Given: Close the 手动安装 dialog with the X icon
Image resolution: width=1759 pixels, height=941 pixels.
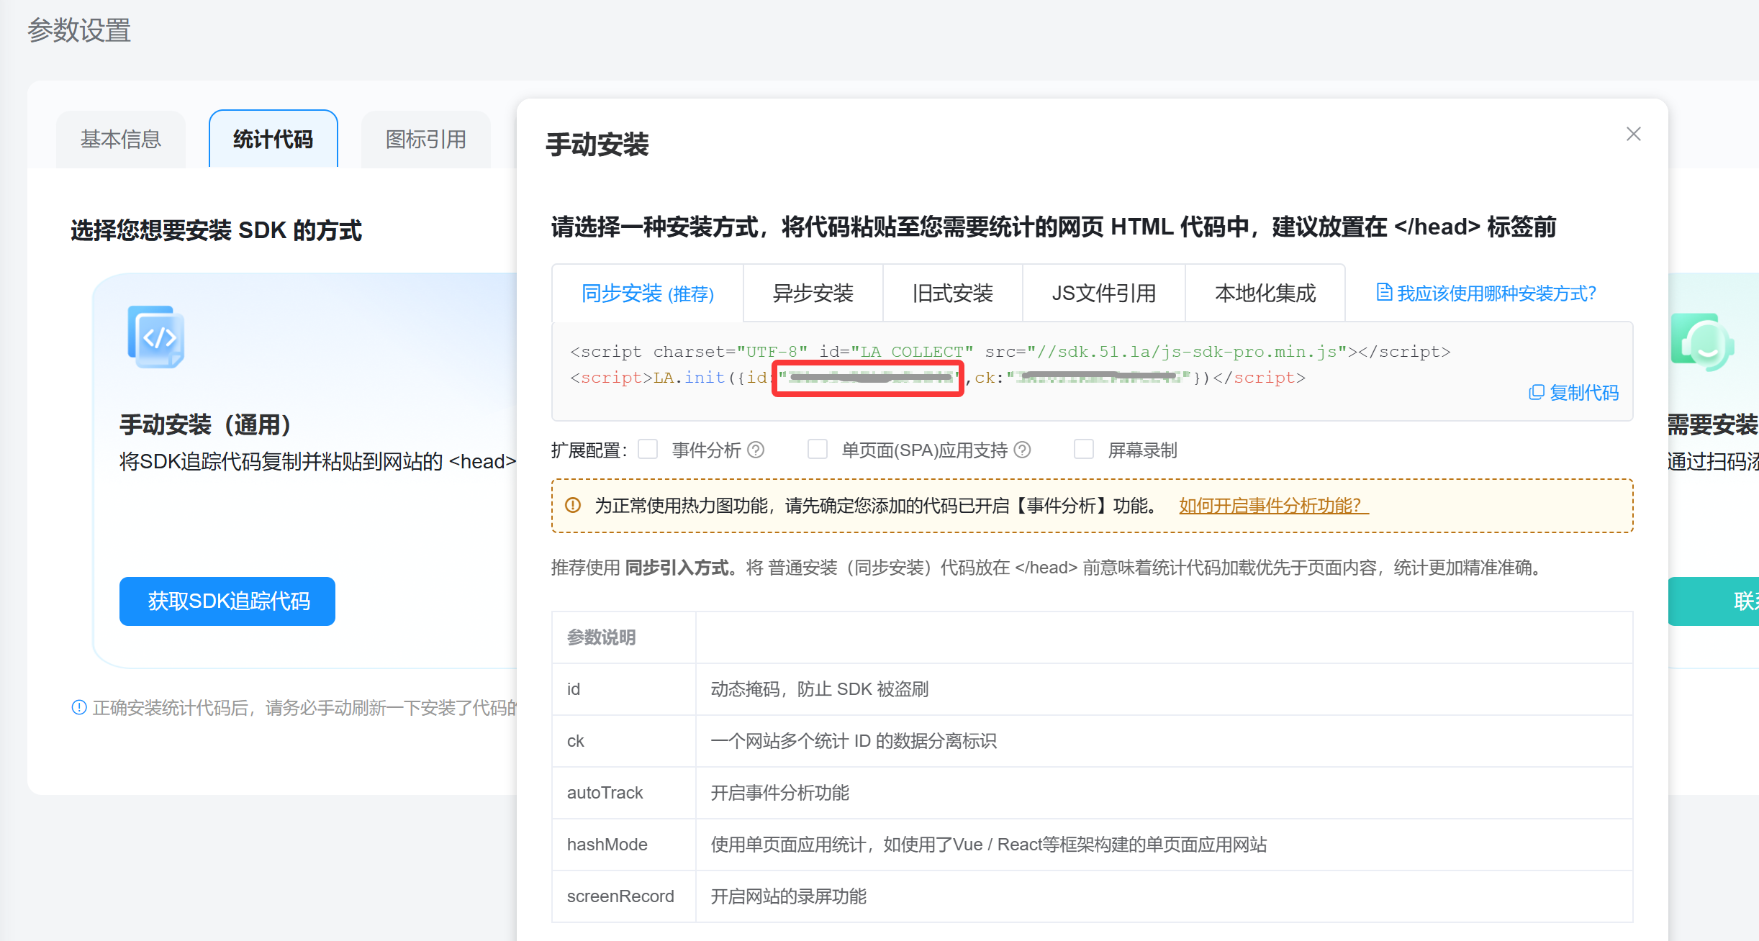Looking at the screenshot, I should click(1633, 135).
